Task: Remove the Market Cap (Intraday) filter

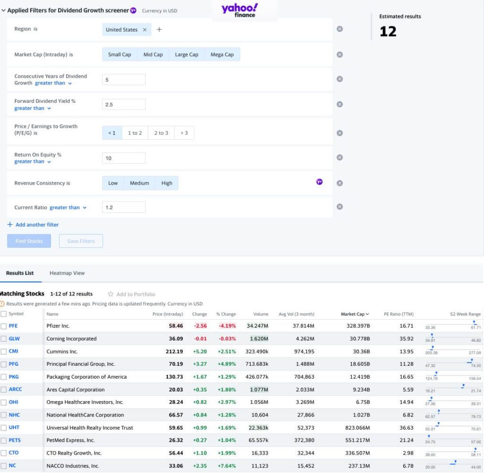Action: [x=339, y=54]
